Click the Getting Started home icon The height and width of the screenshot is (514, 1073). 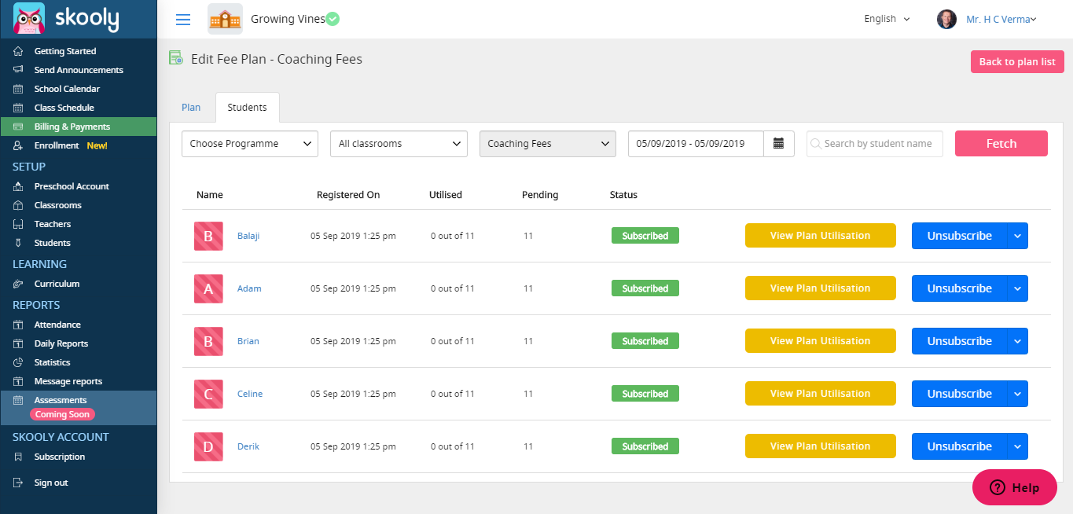[x=18, y=51]
